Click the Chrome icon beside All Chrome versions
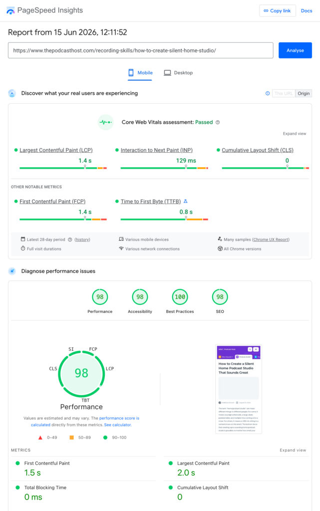This screenshot has height=511, width=320. (x=220, y=249)
